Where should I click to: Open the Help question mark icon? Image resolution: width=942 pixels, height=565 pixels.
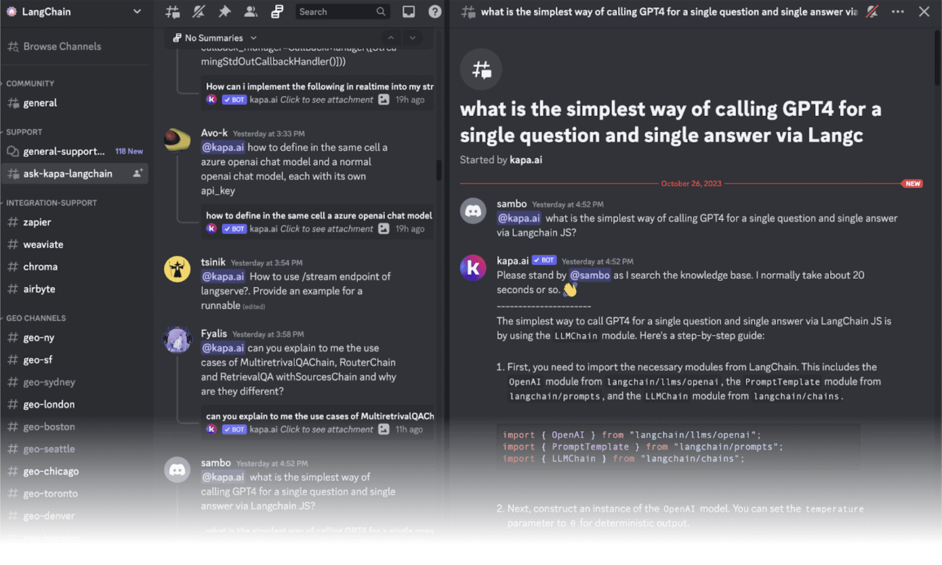pyautogui.click(x=435, y=12)
